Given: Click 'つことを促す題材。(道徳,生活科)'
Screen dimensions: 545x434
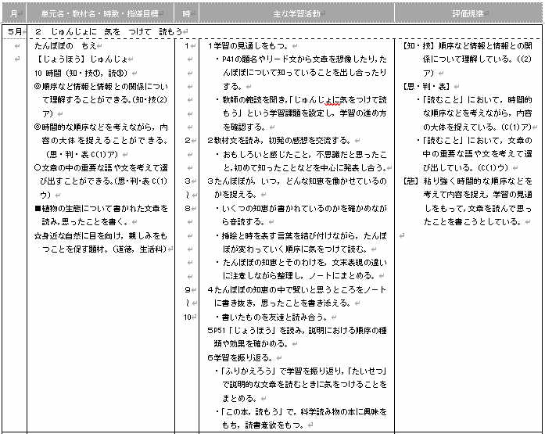Looking at the screenshot, I should [105, 249].
